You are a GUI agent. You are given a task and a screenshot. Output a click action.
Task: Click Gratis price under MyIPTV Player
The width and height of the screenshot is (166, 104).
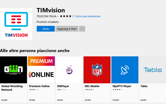[x=116, y=100]
